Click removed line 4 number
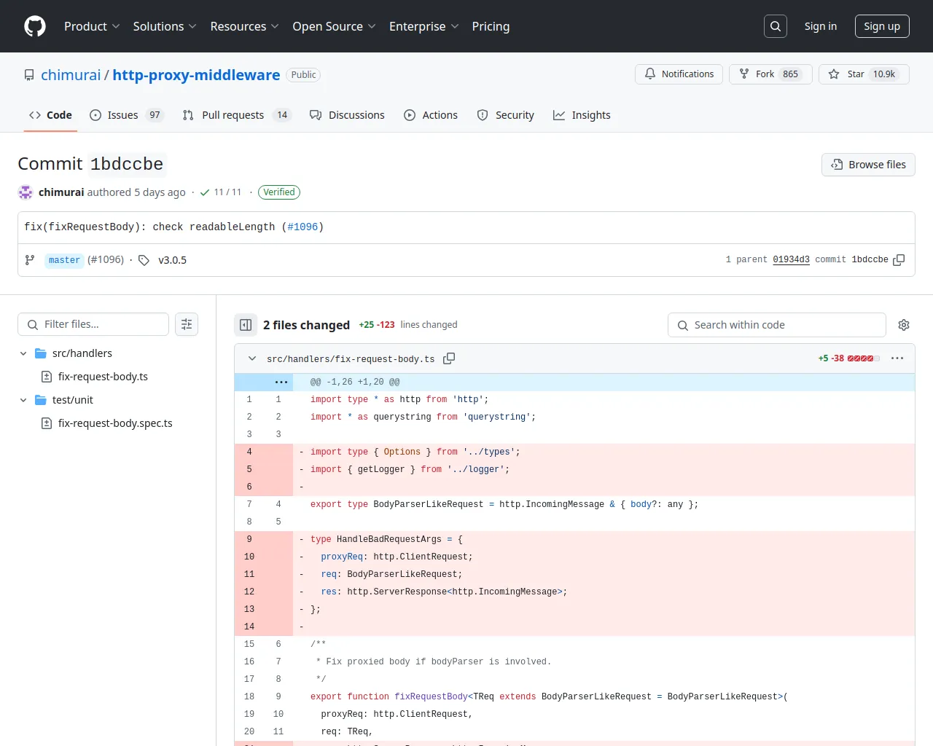 (249, 452)
